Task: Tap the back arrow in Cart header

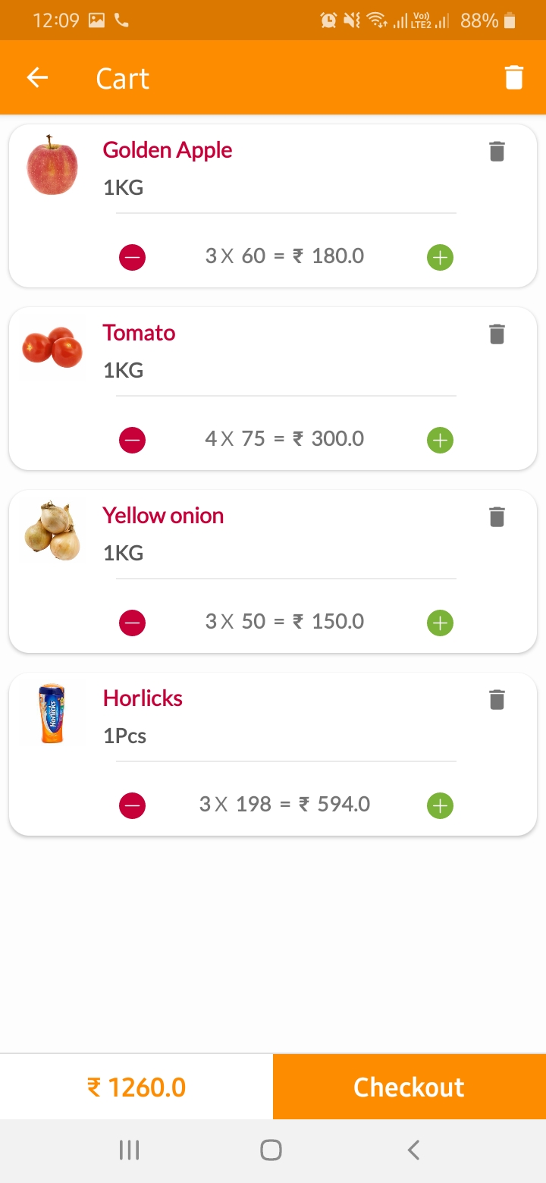Action: tap(37, 78)
